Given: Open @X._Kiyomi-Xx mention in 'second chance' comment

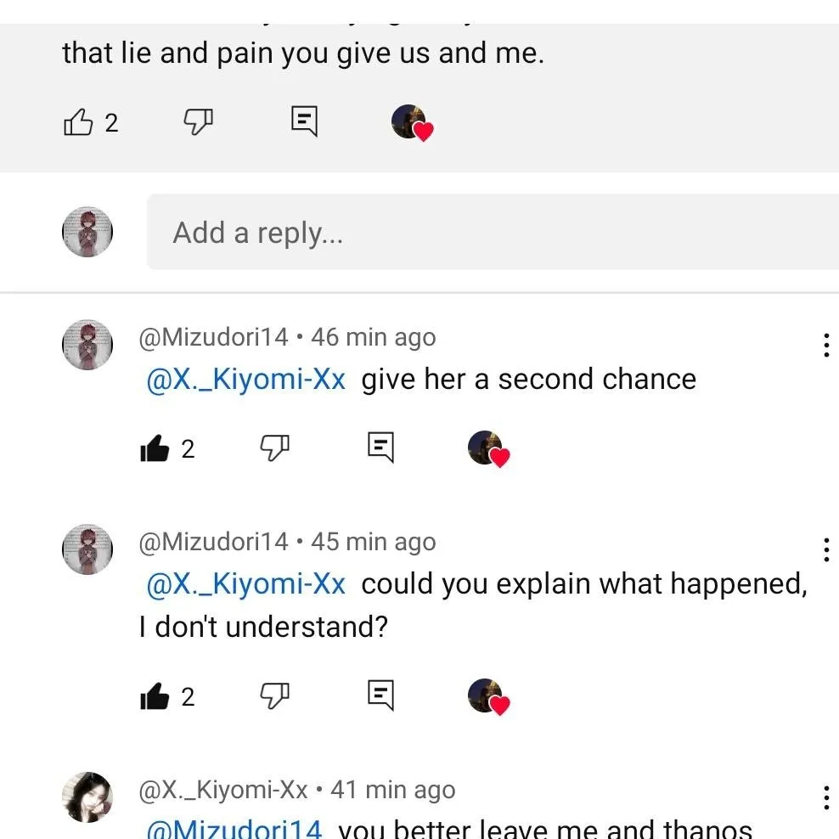Looking at the screenshot, I should (x=246, y=379).
